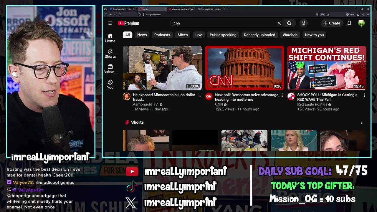Screen dimensions: 377x212
Task: Open the list all tabs chevron
Action: [345, 9]
